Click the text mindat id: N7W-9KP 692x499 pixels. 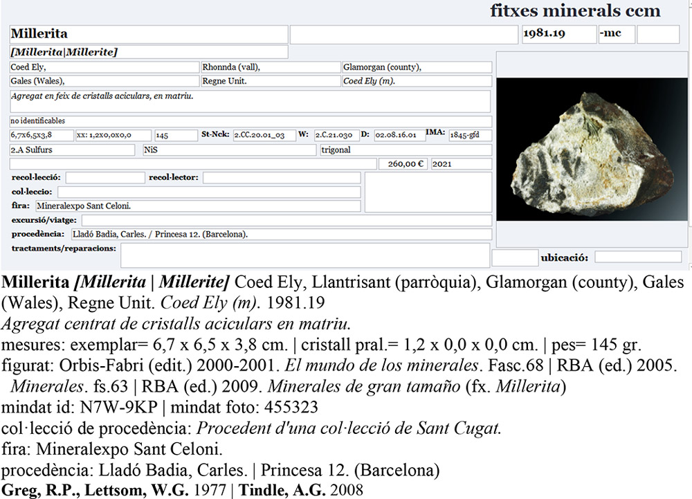click(x=80, y=407)
